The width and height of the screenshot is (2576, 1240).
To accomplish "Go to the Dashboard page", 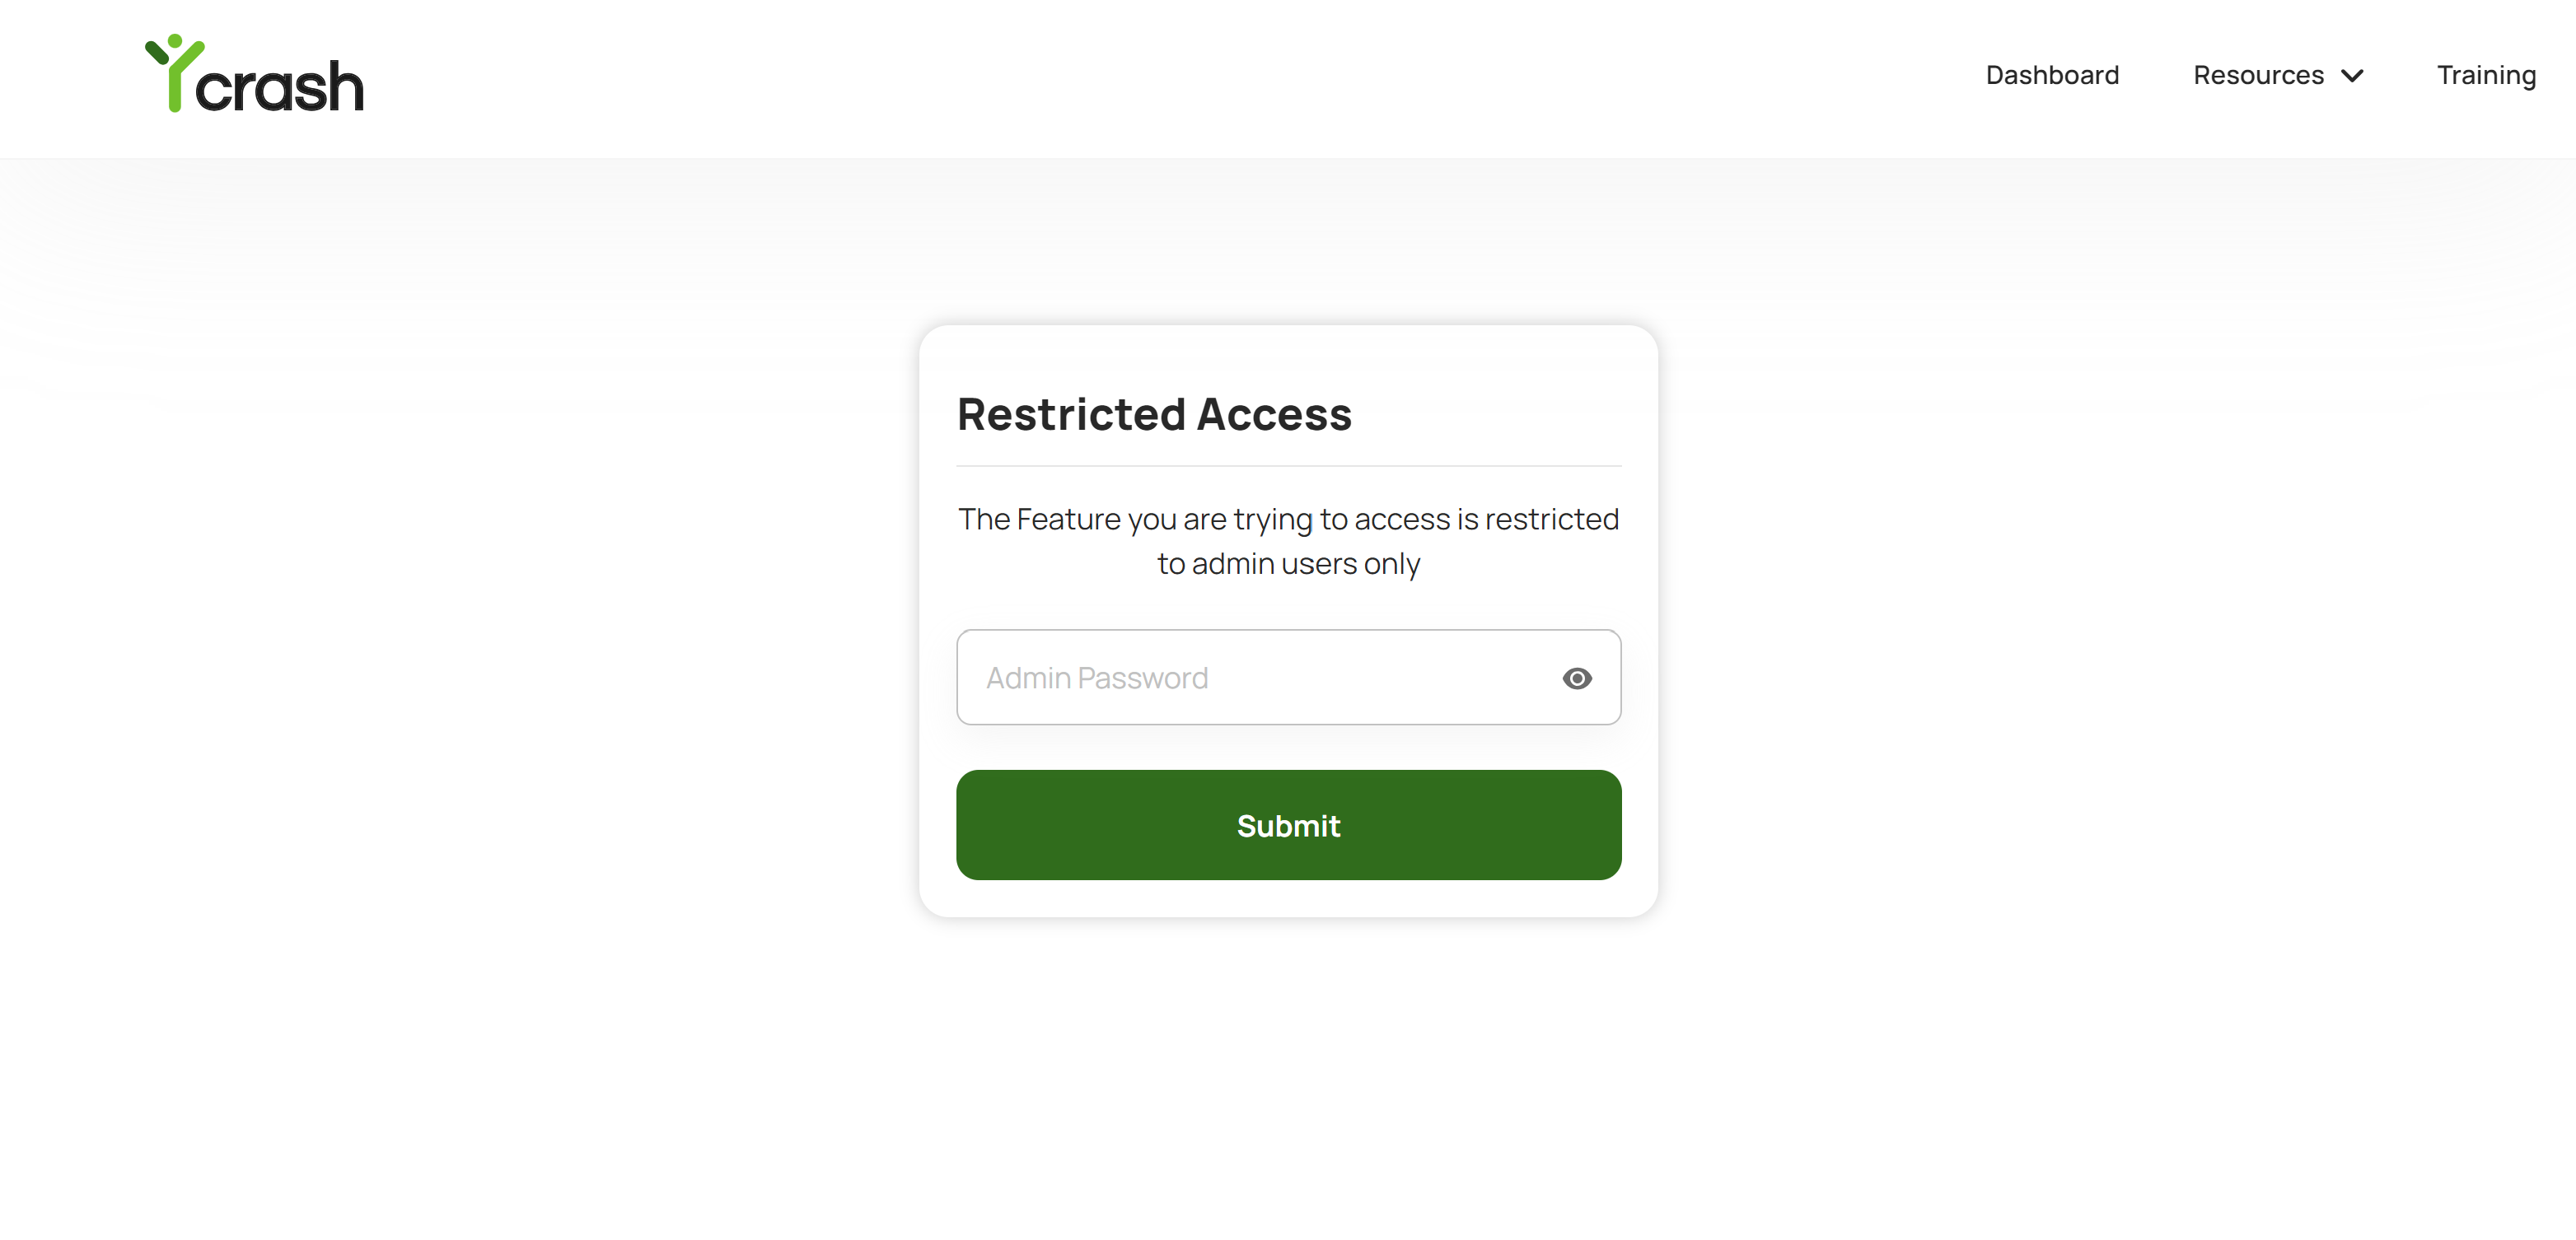I will coord(2052,76).
